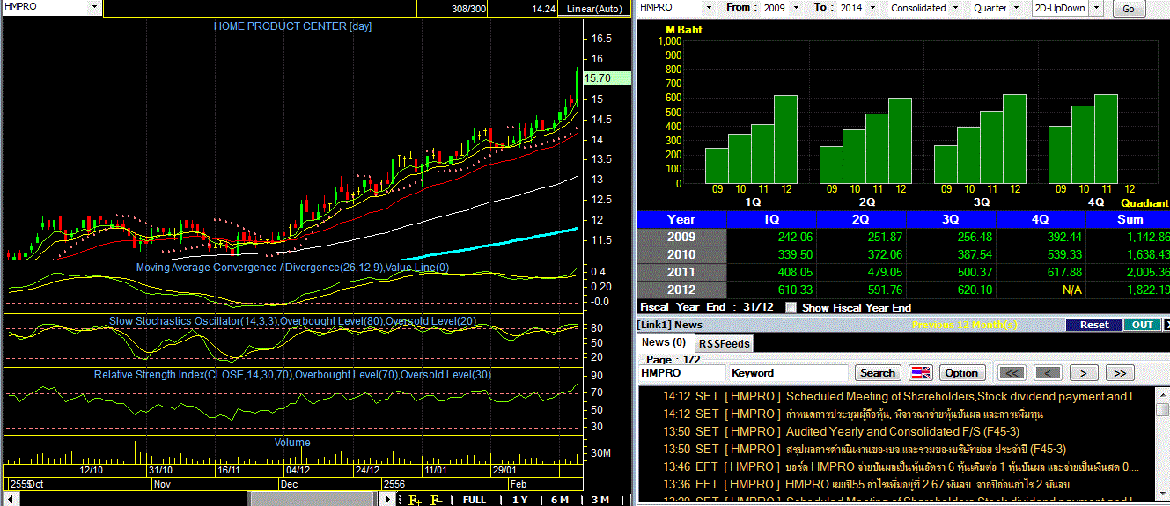The image size is (1170, 506).
Task: Set chart range to FULL
Action: [x=474, y=500]
